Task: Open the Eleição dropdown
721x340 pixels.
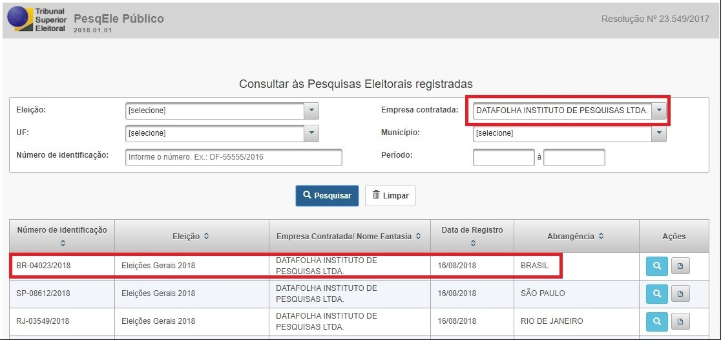Action: pos(222,111)
